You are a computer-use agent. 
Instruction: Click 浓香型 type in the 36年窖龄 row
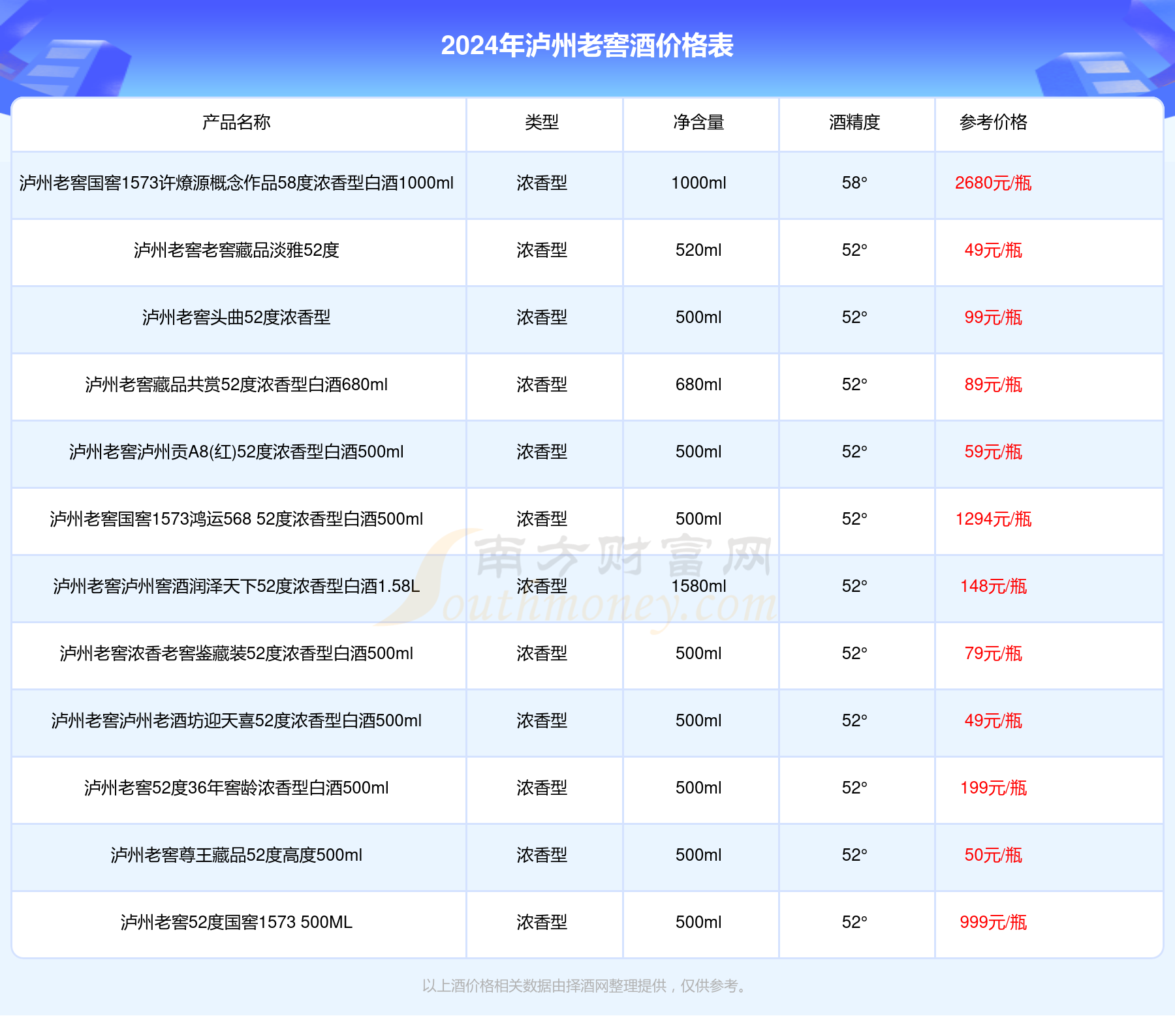[x=542, y=788]
